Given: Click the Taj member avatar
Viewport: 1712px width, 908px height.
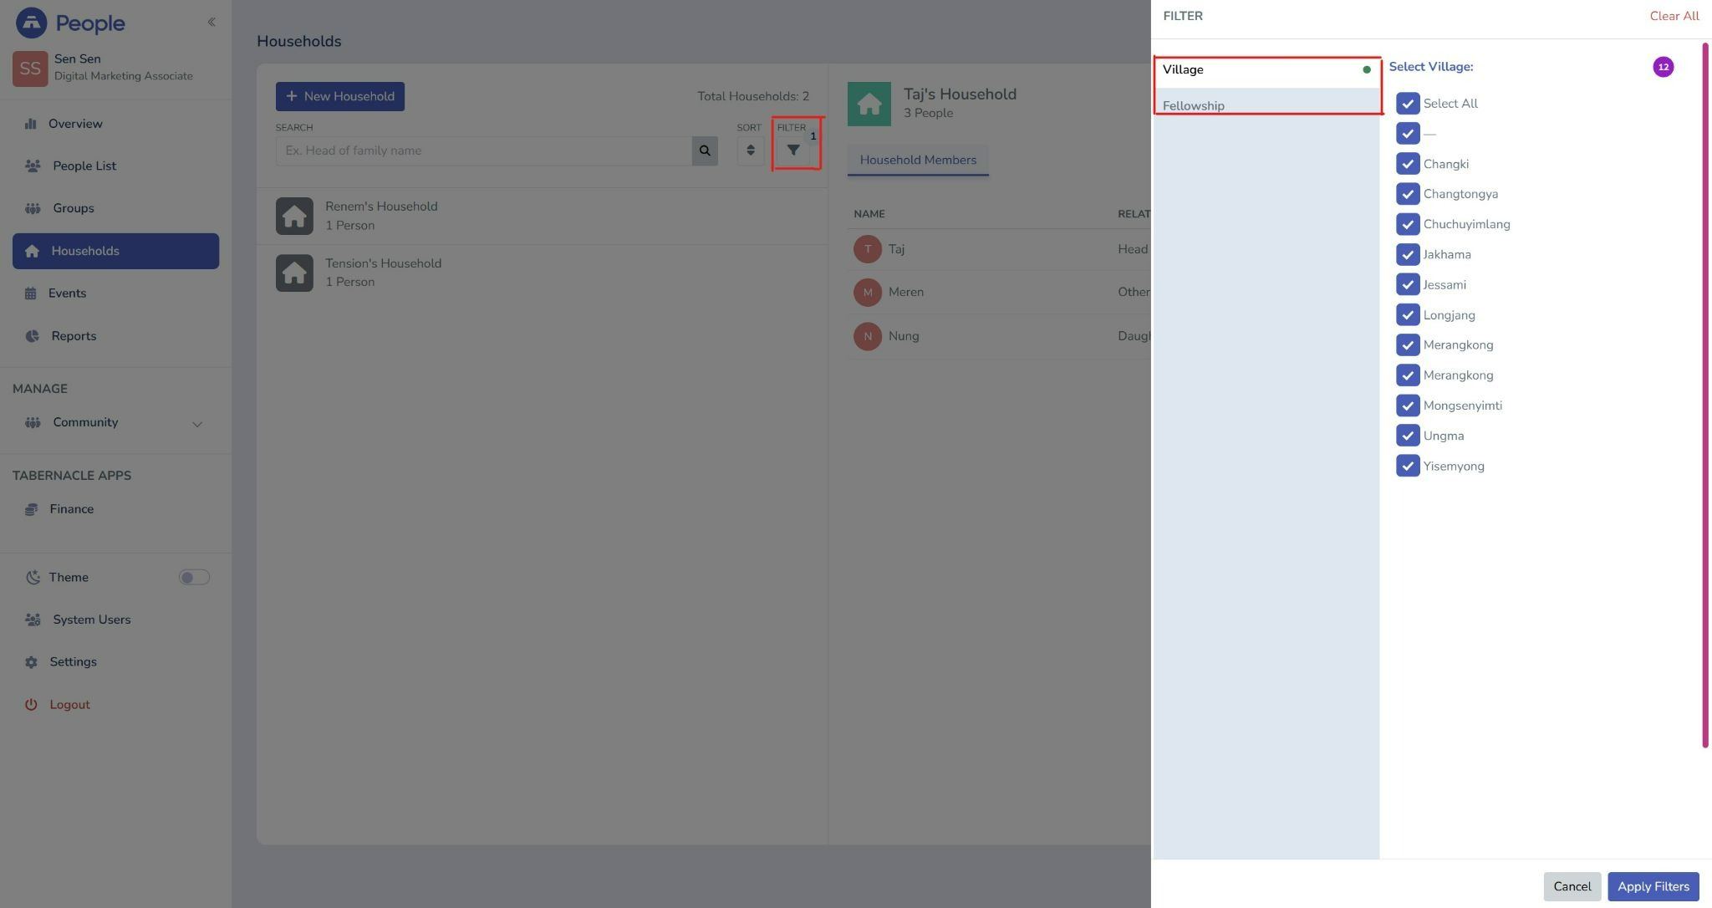Looking at the screenshot, I should click(868, 249).
